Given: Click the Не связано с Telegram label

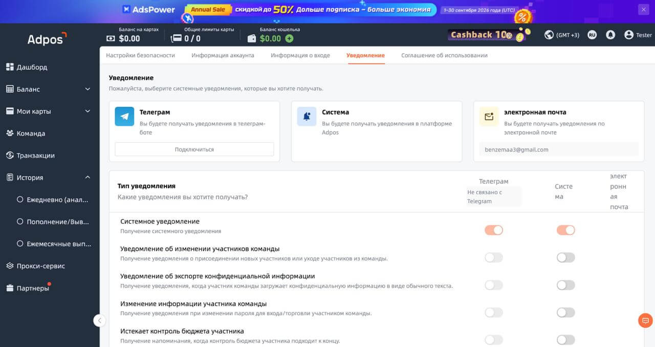Looking at the screenshot, I should tap(493, 197).
